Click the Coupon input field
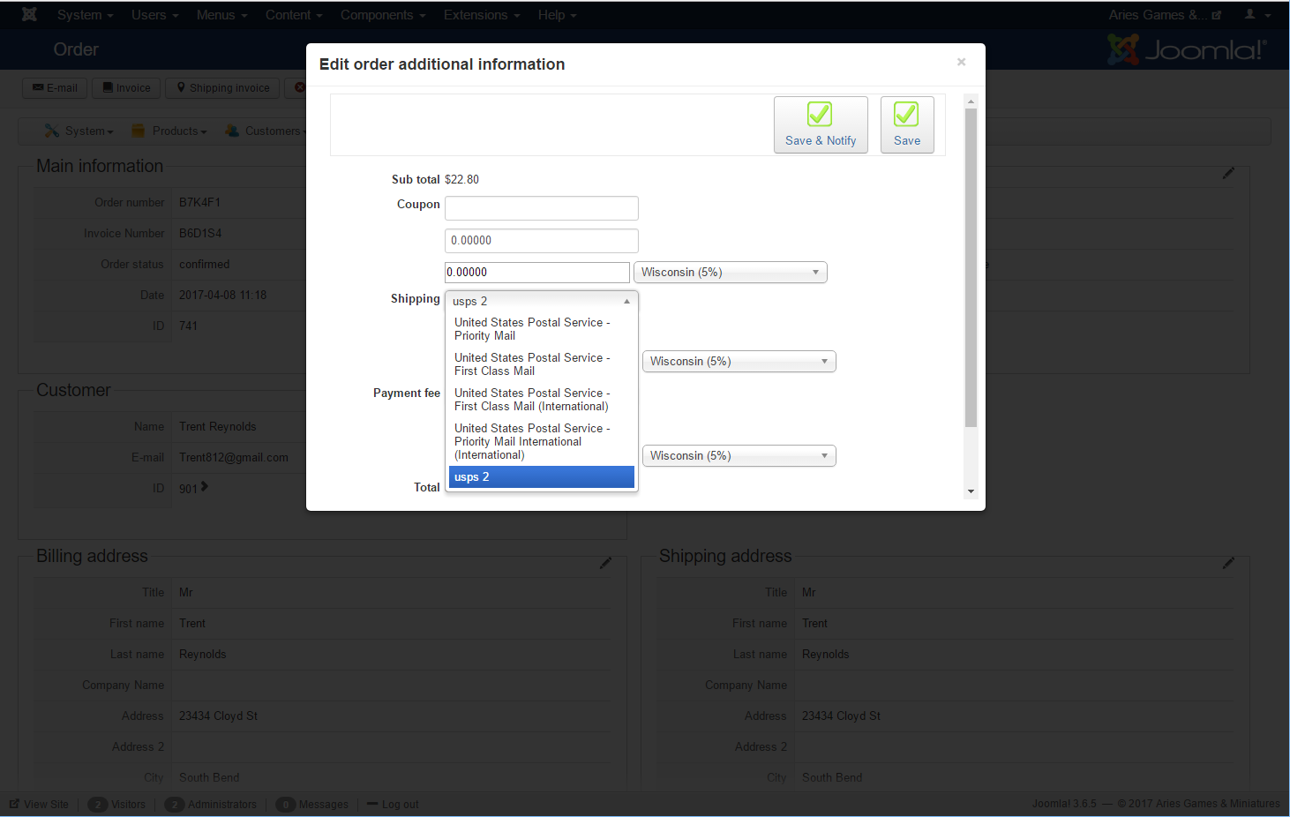The width and height of the screenshot is (1290, 817). coord(542,208)
